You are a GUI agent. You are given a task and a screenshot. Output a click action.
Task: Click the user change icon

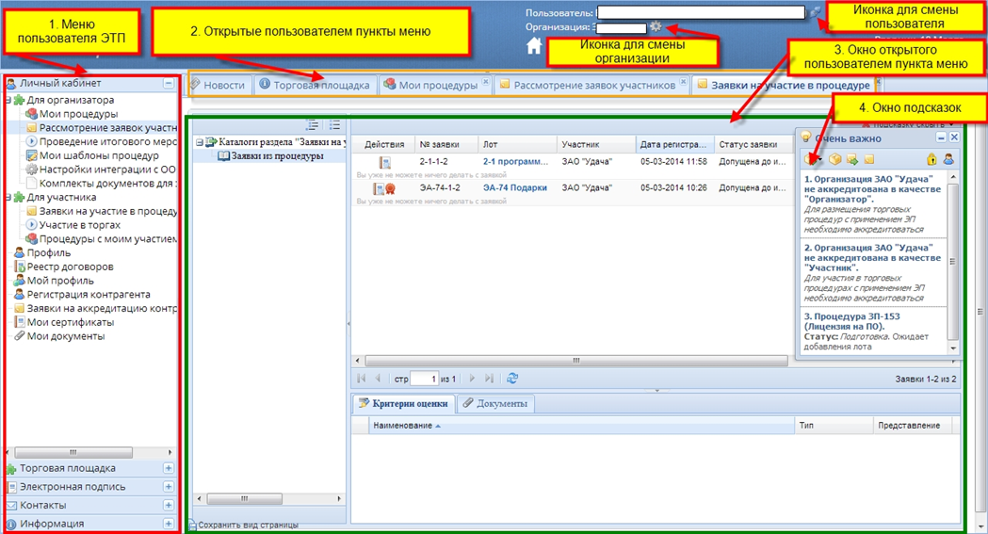click(814, 13)
